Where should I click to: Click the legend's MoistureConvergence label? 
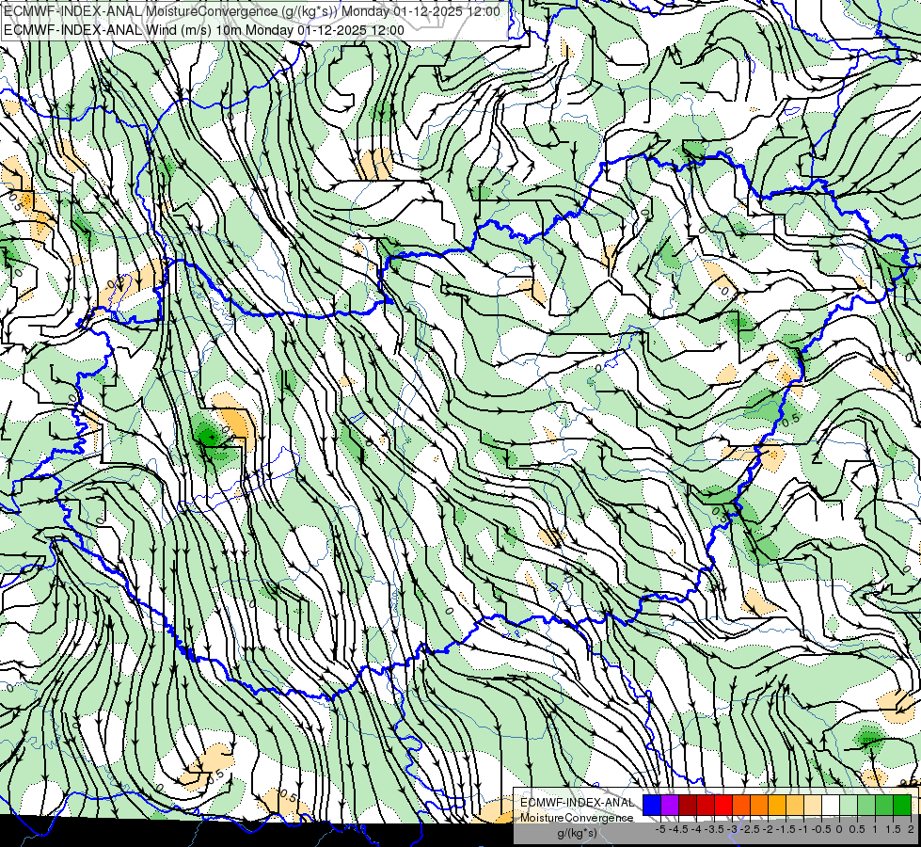[x=577, y=818]
